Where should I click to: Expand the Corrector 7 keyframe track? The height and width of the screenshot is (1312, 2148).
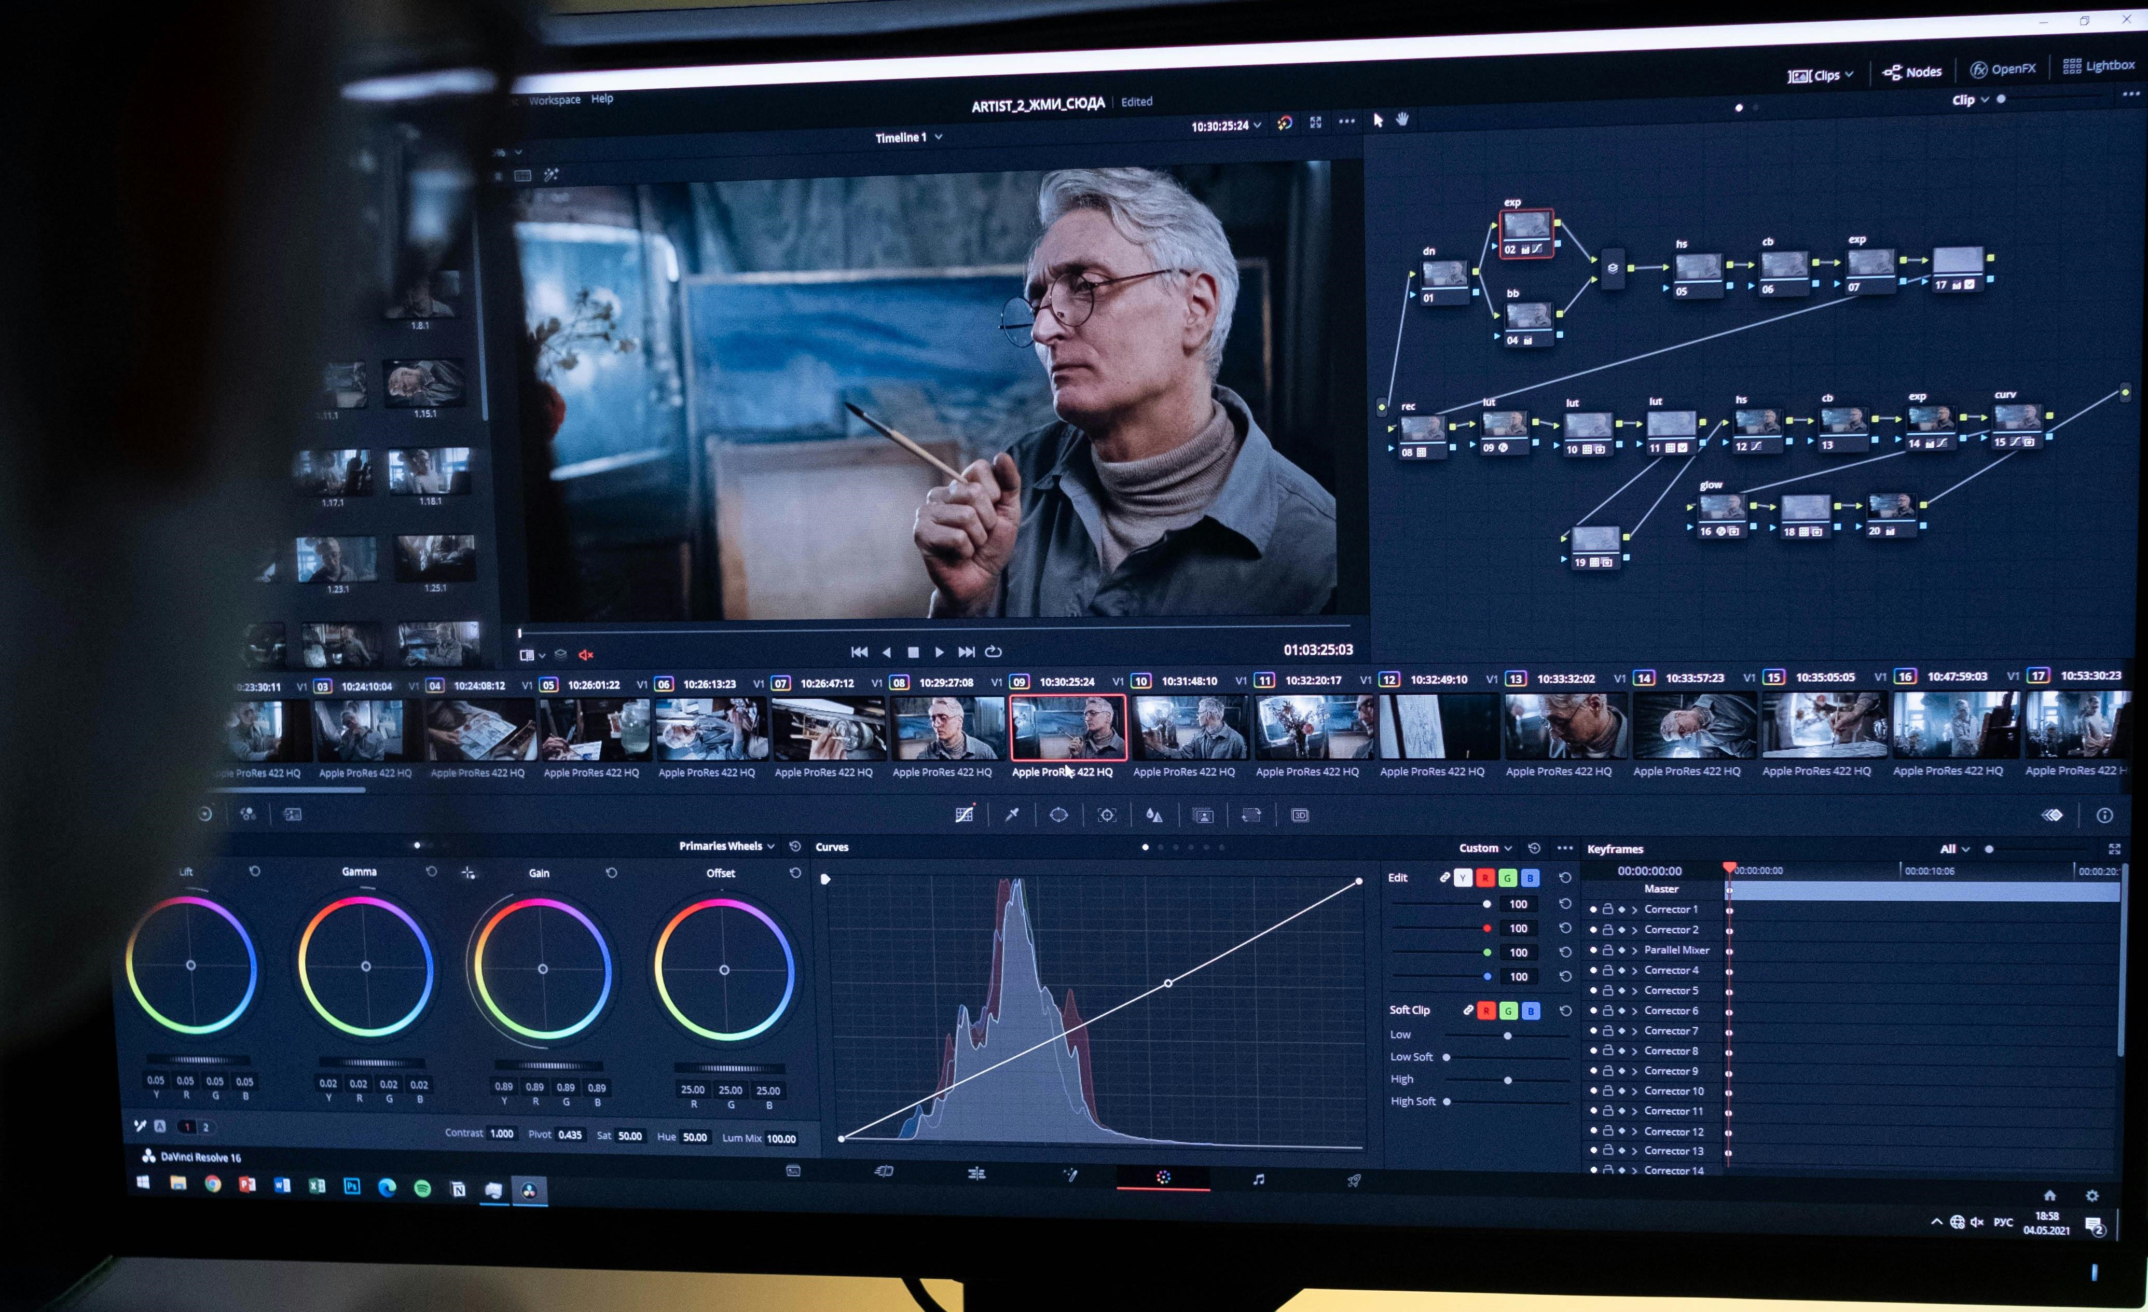(x=1634, y=1030)
